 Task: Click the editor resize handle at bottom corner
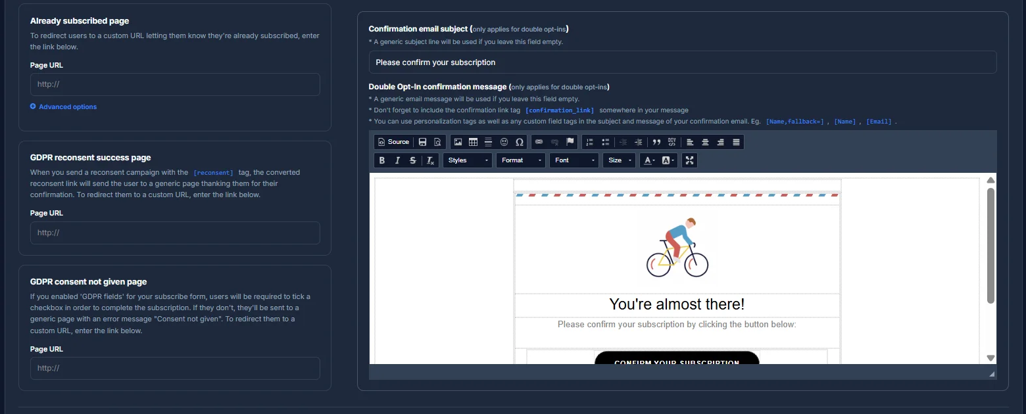tap(992, 374)
